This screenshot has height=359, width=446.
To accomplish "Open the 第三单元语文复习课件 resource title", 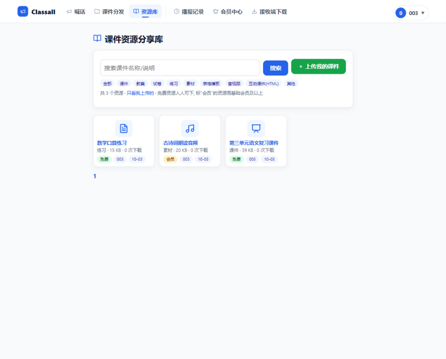I will tap(254, 143).
